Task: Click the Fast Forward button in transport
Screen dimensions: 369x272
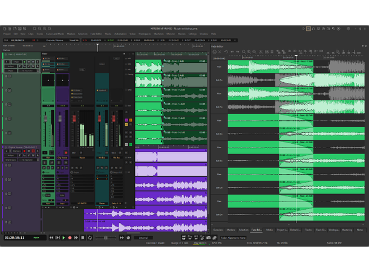Action: (76, 238)
